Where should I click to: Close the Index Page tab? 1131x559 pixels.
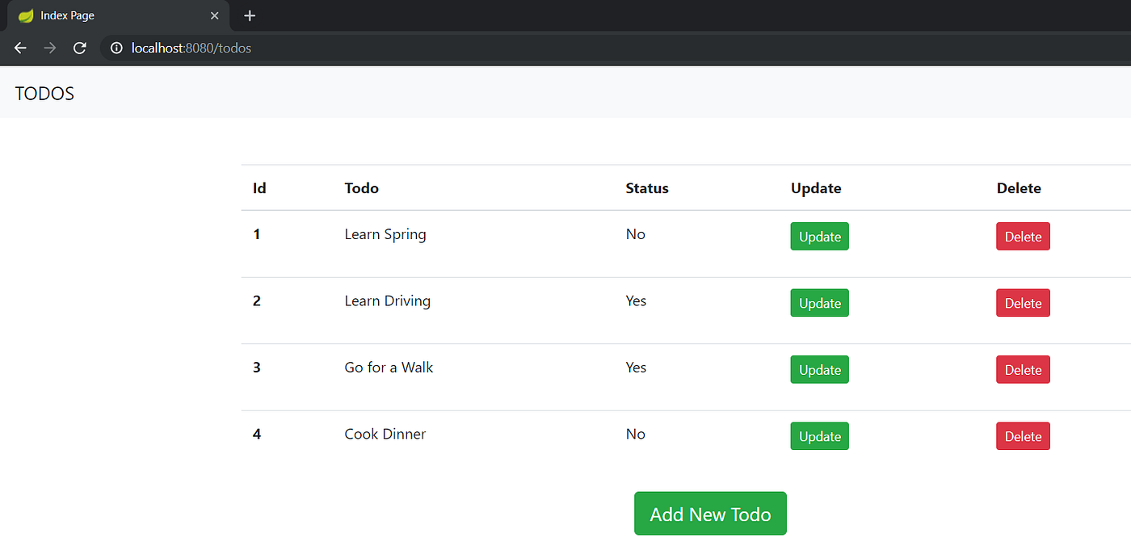[x=214, y=15]
